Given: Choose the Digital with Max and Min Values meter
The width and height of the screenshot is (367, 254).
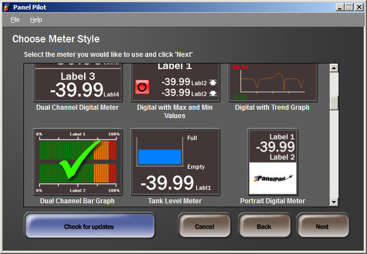Looking at the screenshot, I should click(x=175, y=82).
